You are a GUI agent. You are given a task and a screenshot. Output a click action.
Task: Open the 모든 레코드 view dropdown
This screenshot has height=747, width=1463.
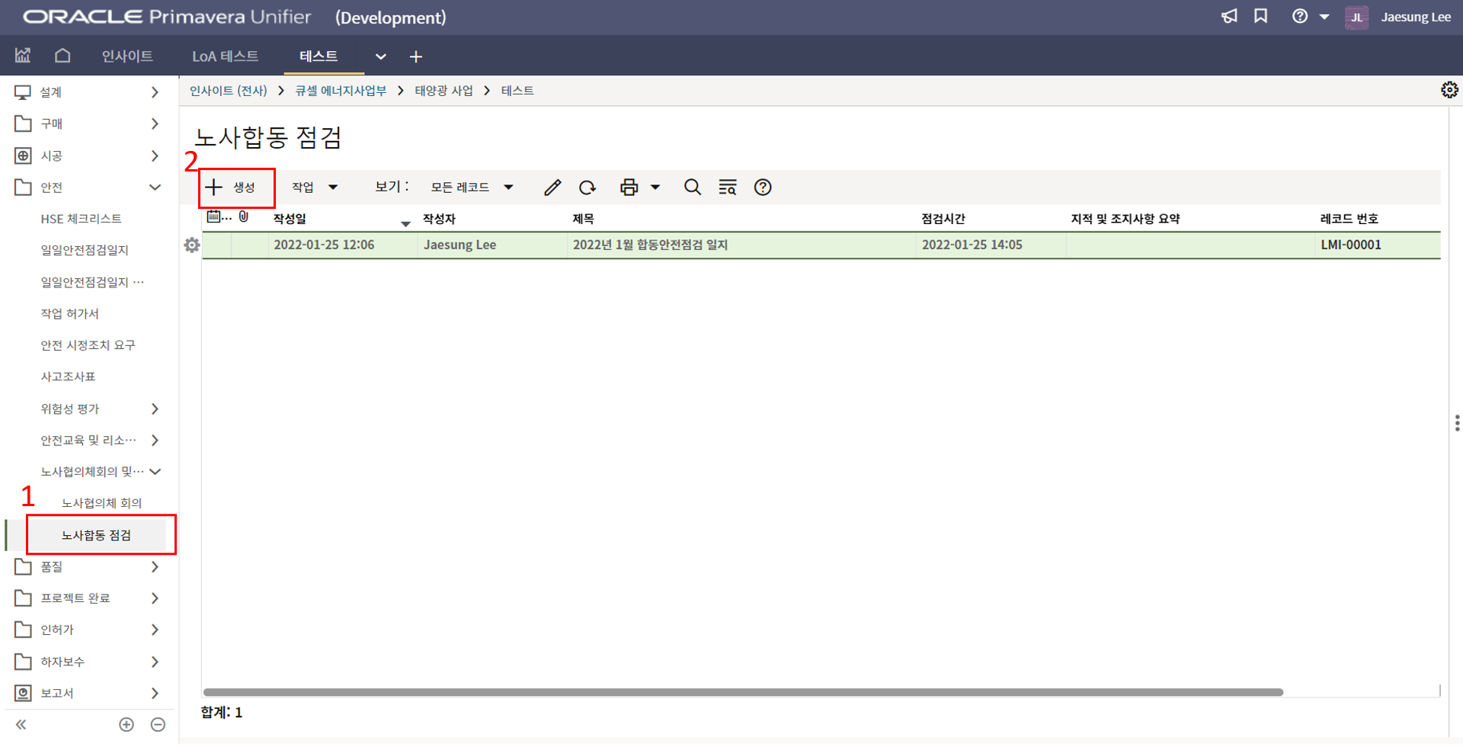click(472, 188)
